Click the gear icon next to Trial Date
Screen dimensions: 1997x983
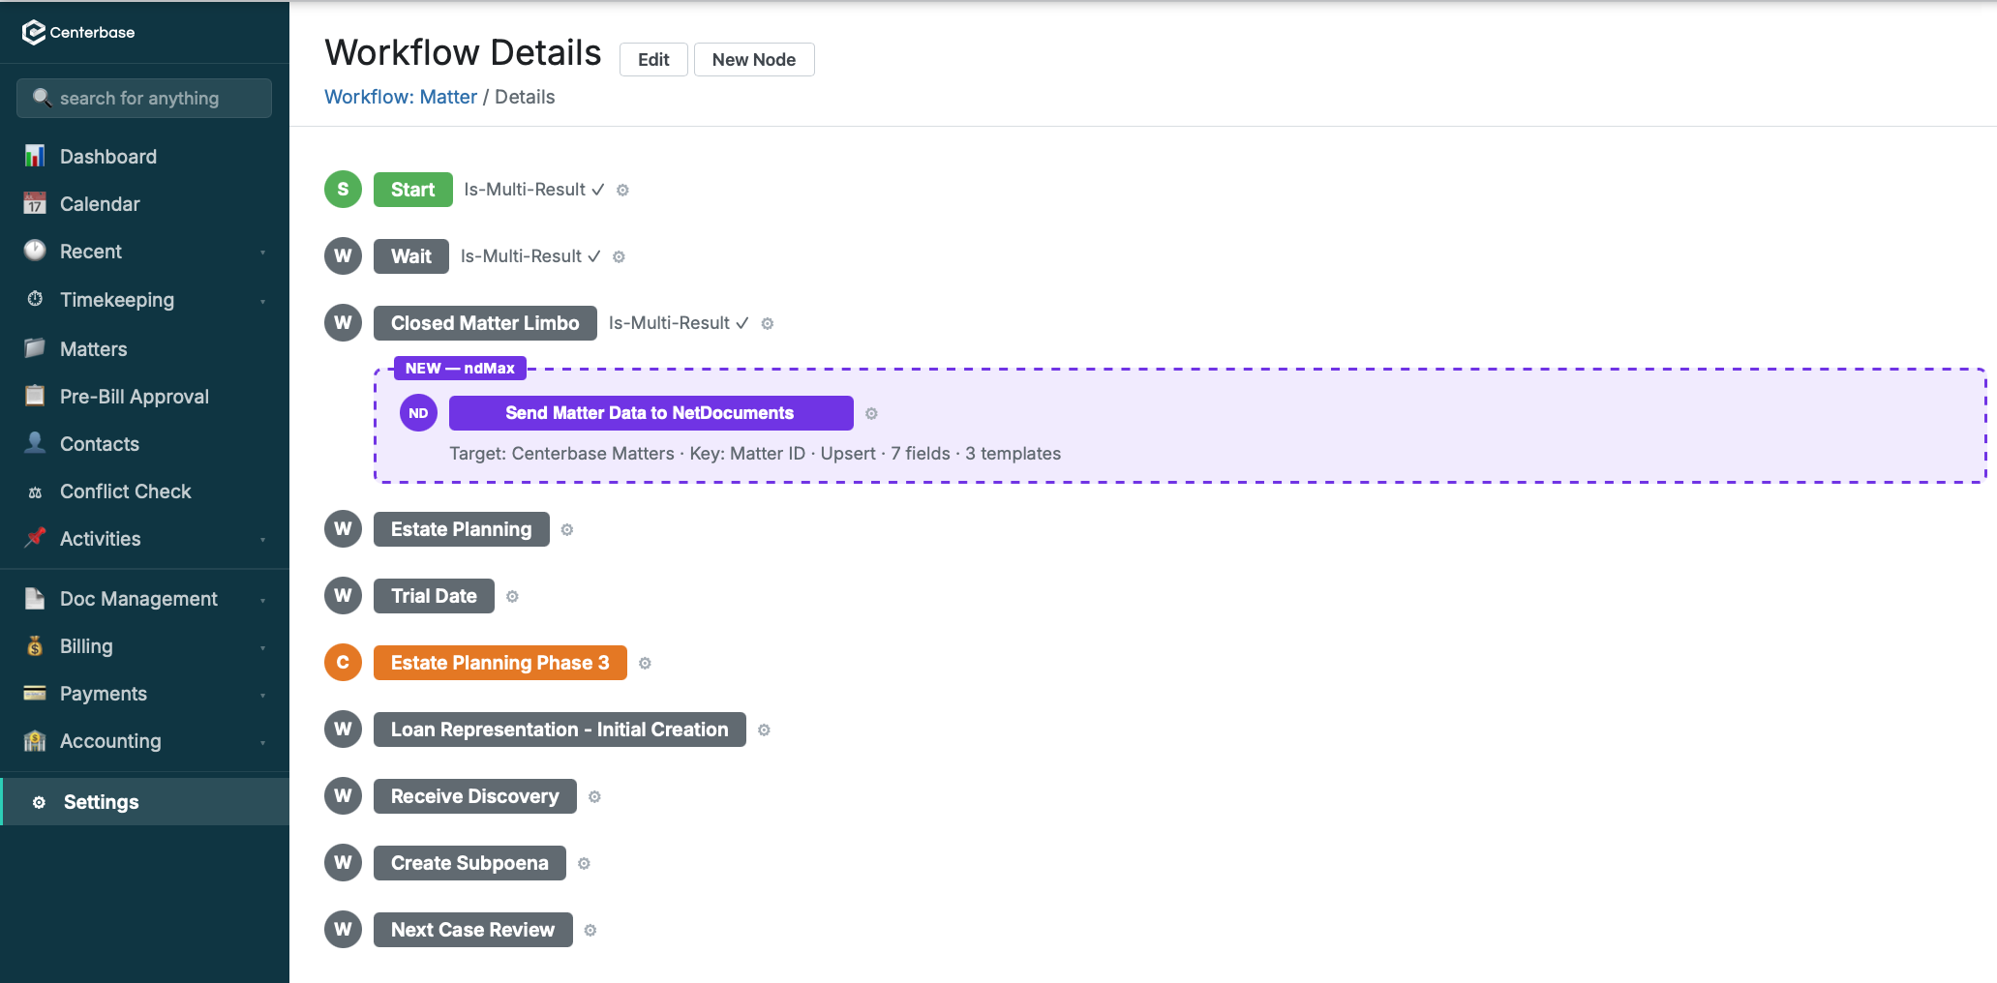pyautogui.click(x=512, y=597)
